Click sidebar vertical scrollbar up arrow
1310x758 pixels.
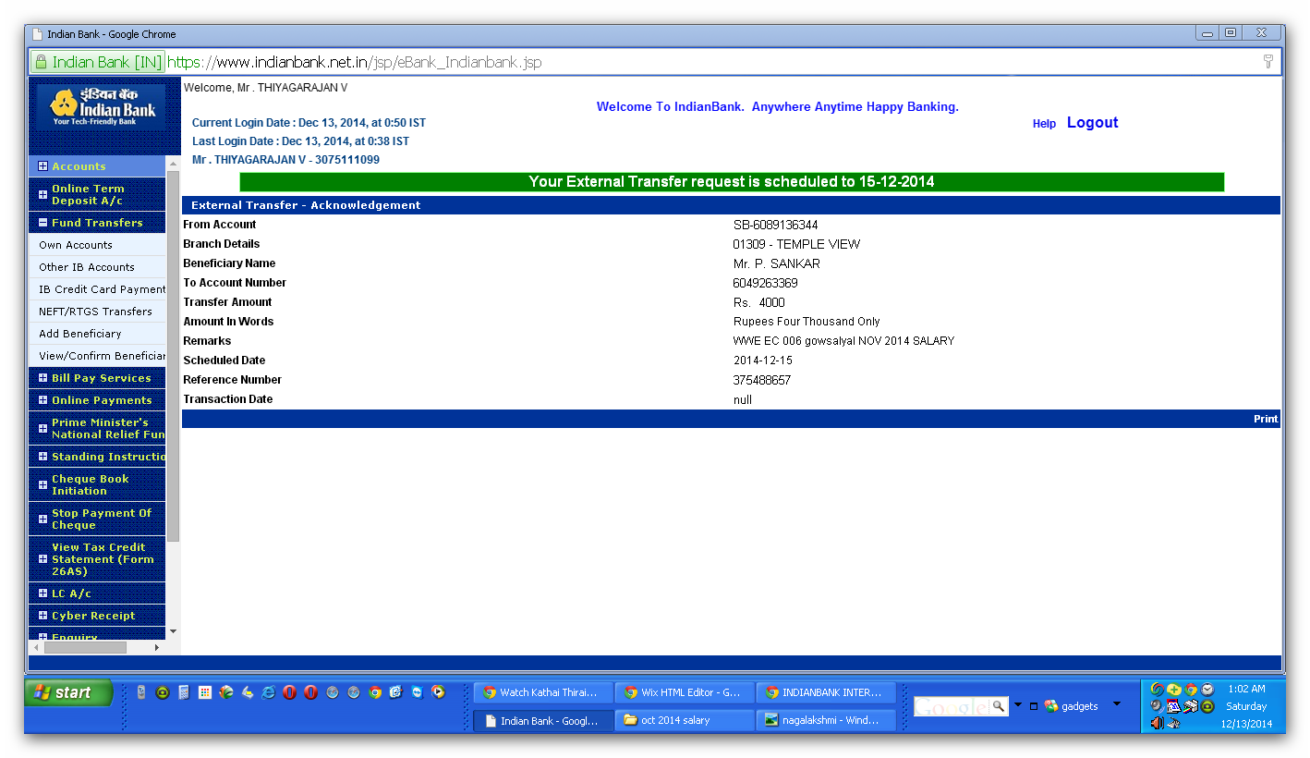pyautogui.click(x=173, y=163)
